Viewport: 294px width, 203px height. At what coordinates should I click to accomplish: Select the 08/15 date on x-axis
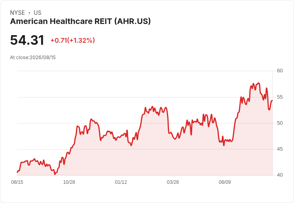click(17, 182)
